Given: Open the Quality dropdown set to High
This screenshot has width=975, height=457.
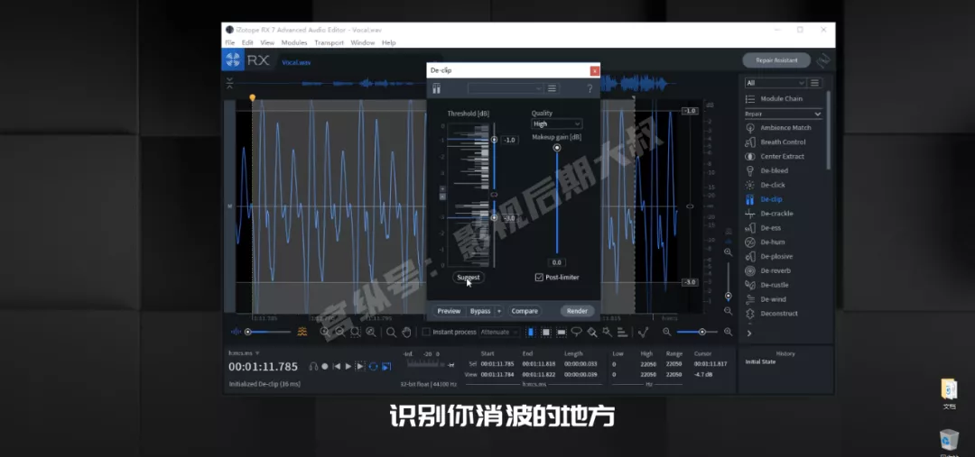Looking at the screenshot, I should coord(556,124).
